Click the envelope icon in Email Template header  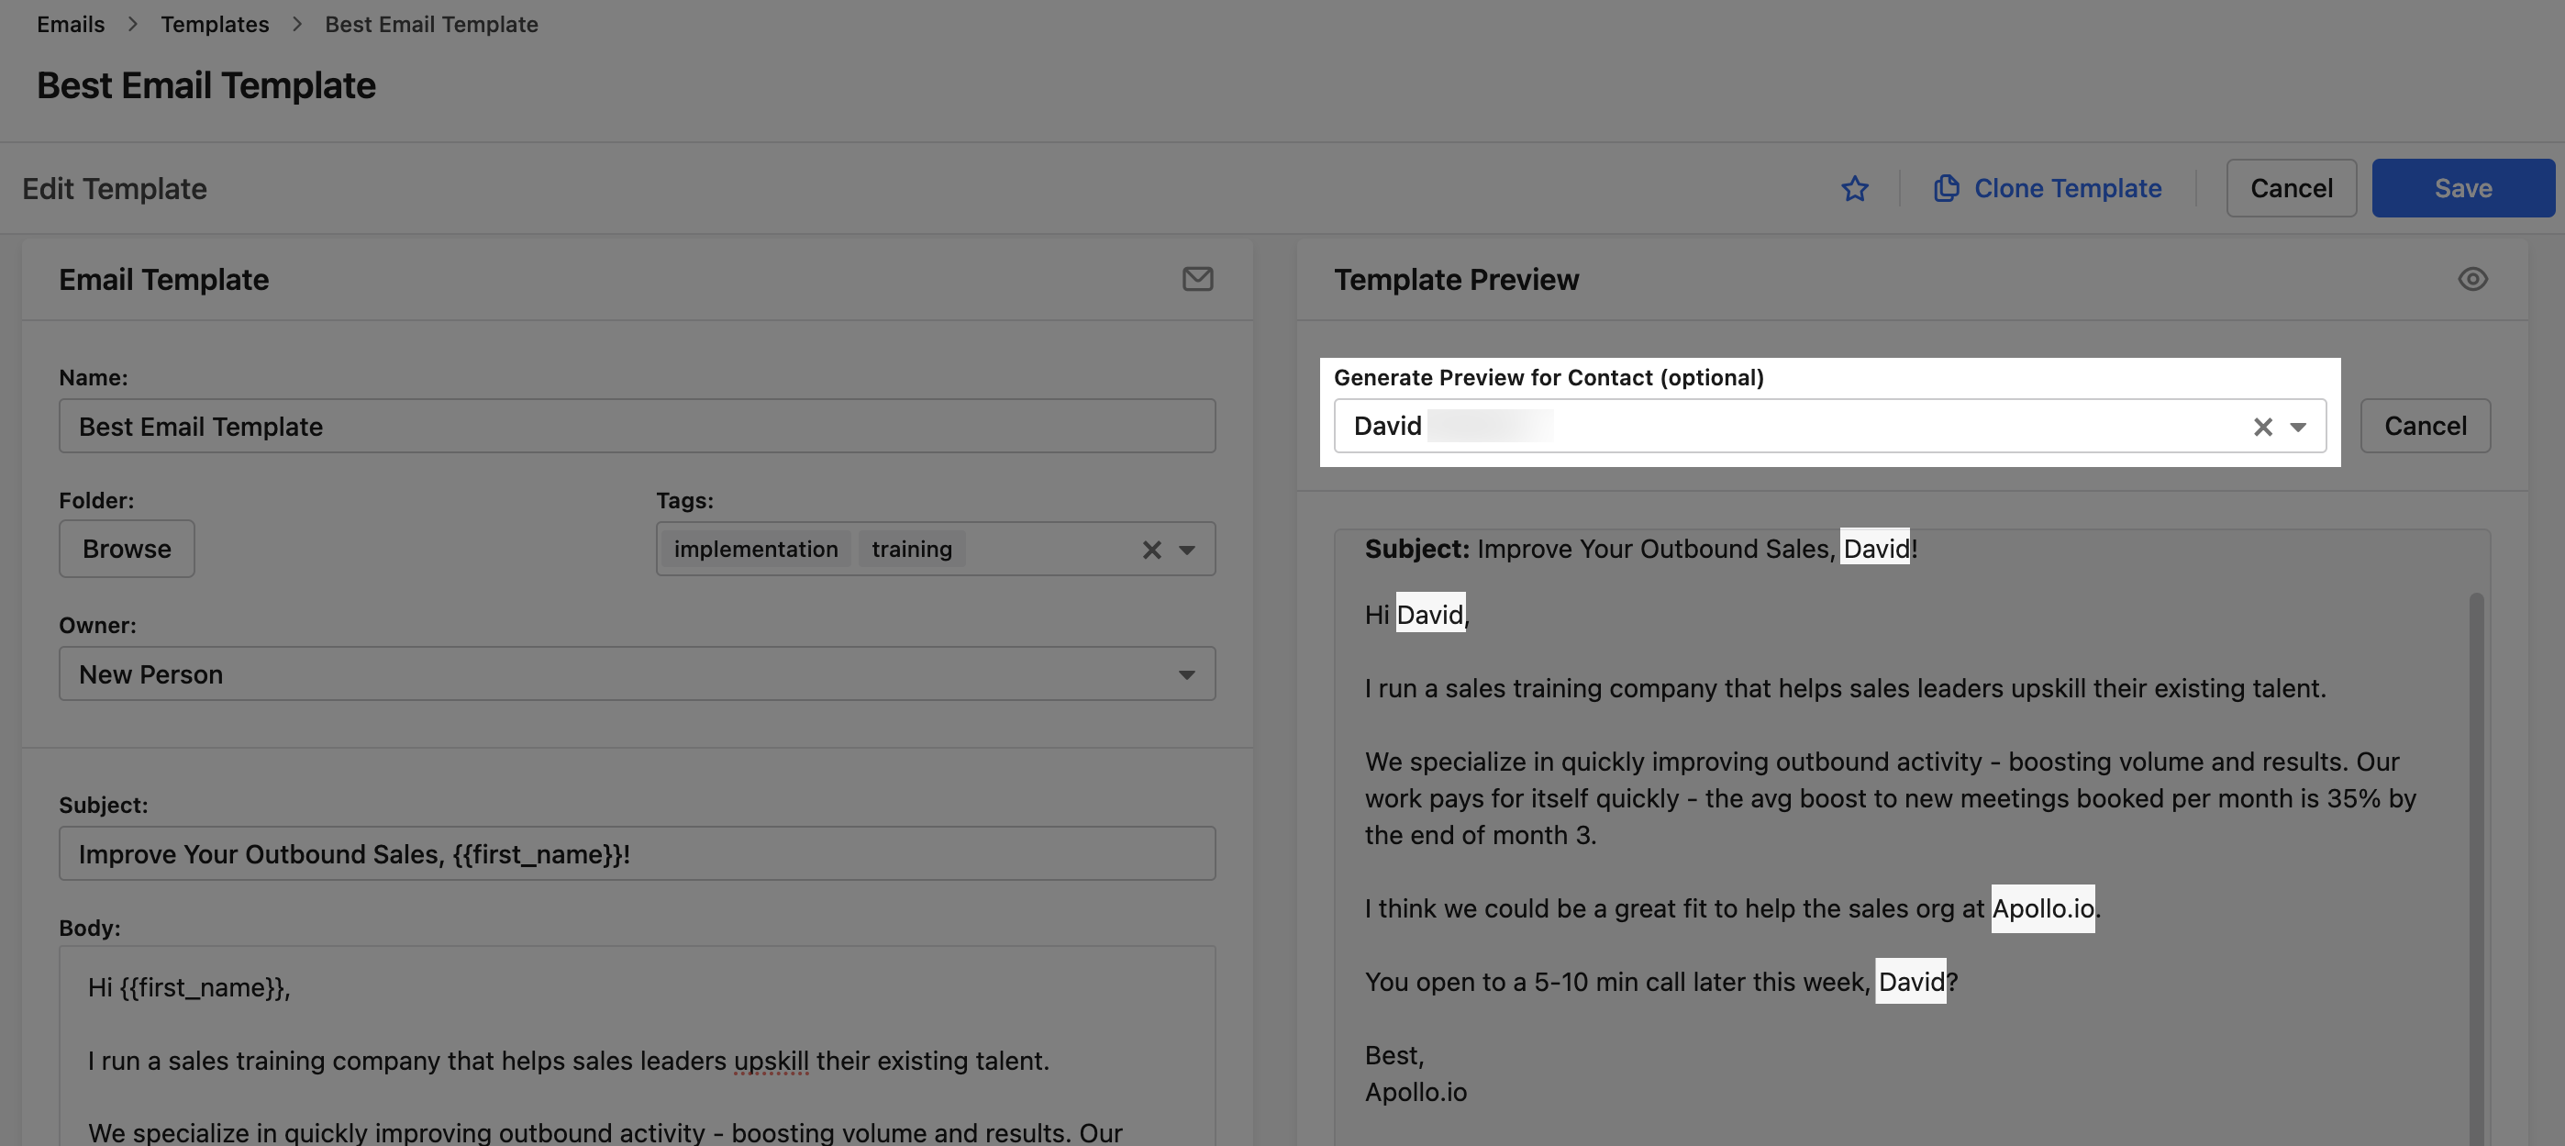tap(1197, 279)
